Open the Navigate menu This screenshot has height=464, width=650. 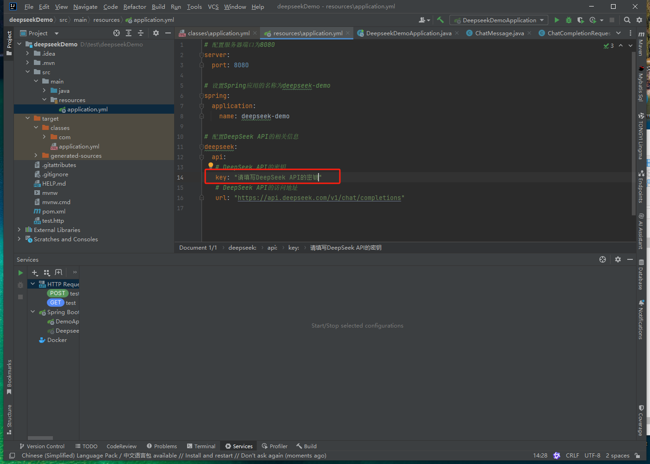click(85, 6)
